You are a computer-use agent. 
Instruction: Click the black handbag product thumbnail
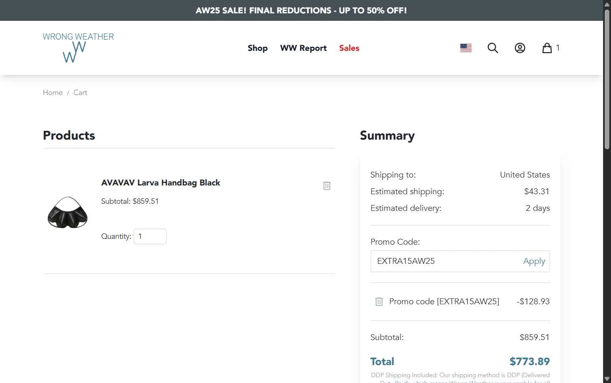[68, 213]
